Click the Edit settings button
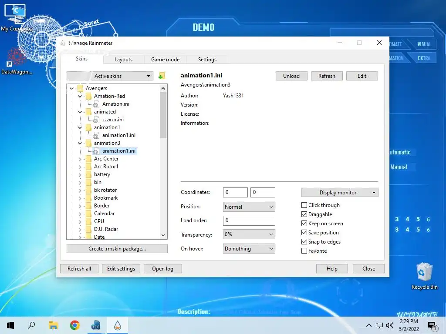Viewport: 446px width, 334px height. 121,269
